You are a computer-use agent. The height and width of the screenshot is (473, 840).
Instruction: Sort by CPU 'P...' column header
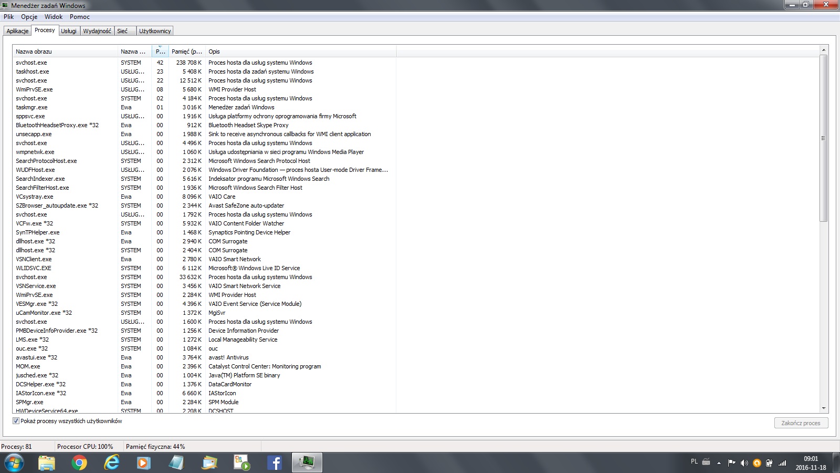[x=160, y=52]
